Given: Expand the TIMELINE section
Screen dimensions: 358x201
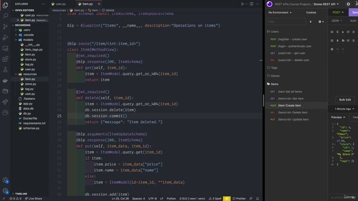Looking at the screenshot, I should pyautogui.click(x=21, y=194).
